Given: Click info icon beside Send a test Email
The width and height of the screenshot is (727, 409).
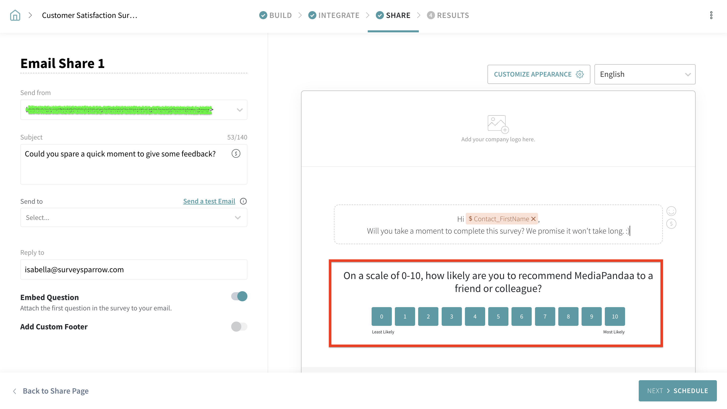Looking at the screenshot, I should [x=243, y=201].
